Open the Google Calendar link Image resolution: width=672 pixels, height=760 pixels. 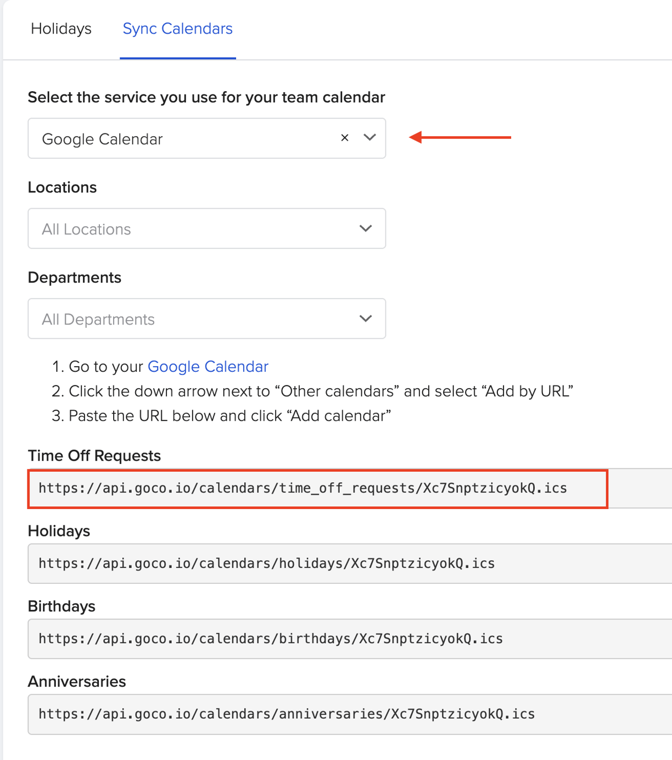(208, 366)
